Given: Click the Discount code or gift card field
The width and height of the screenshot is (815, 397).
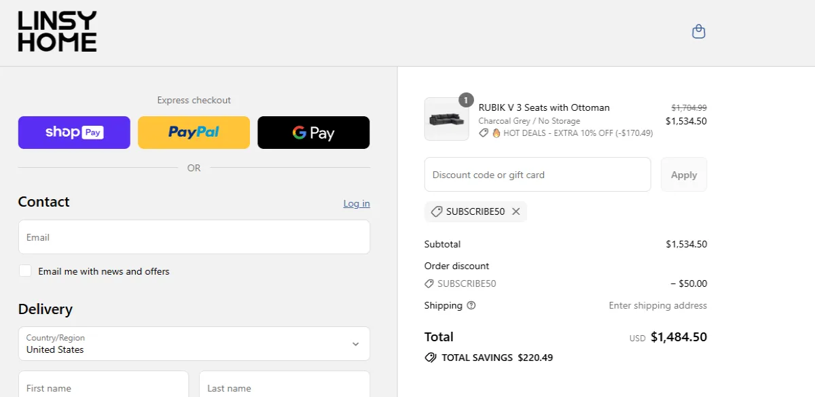Looking at the screenshot, I should coord(537,174).
